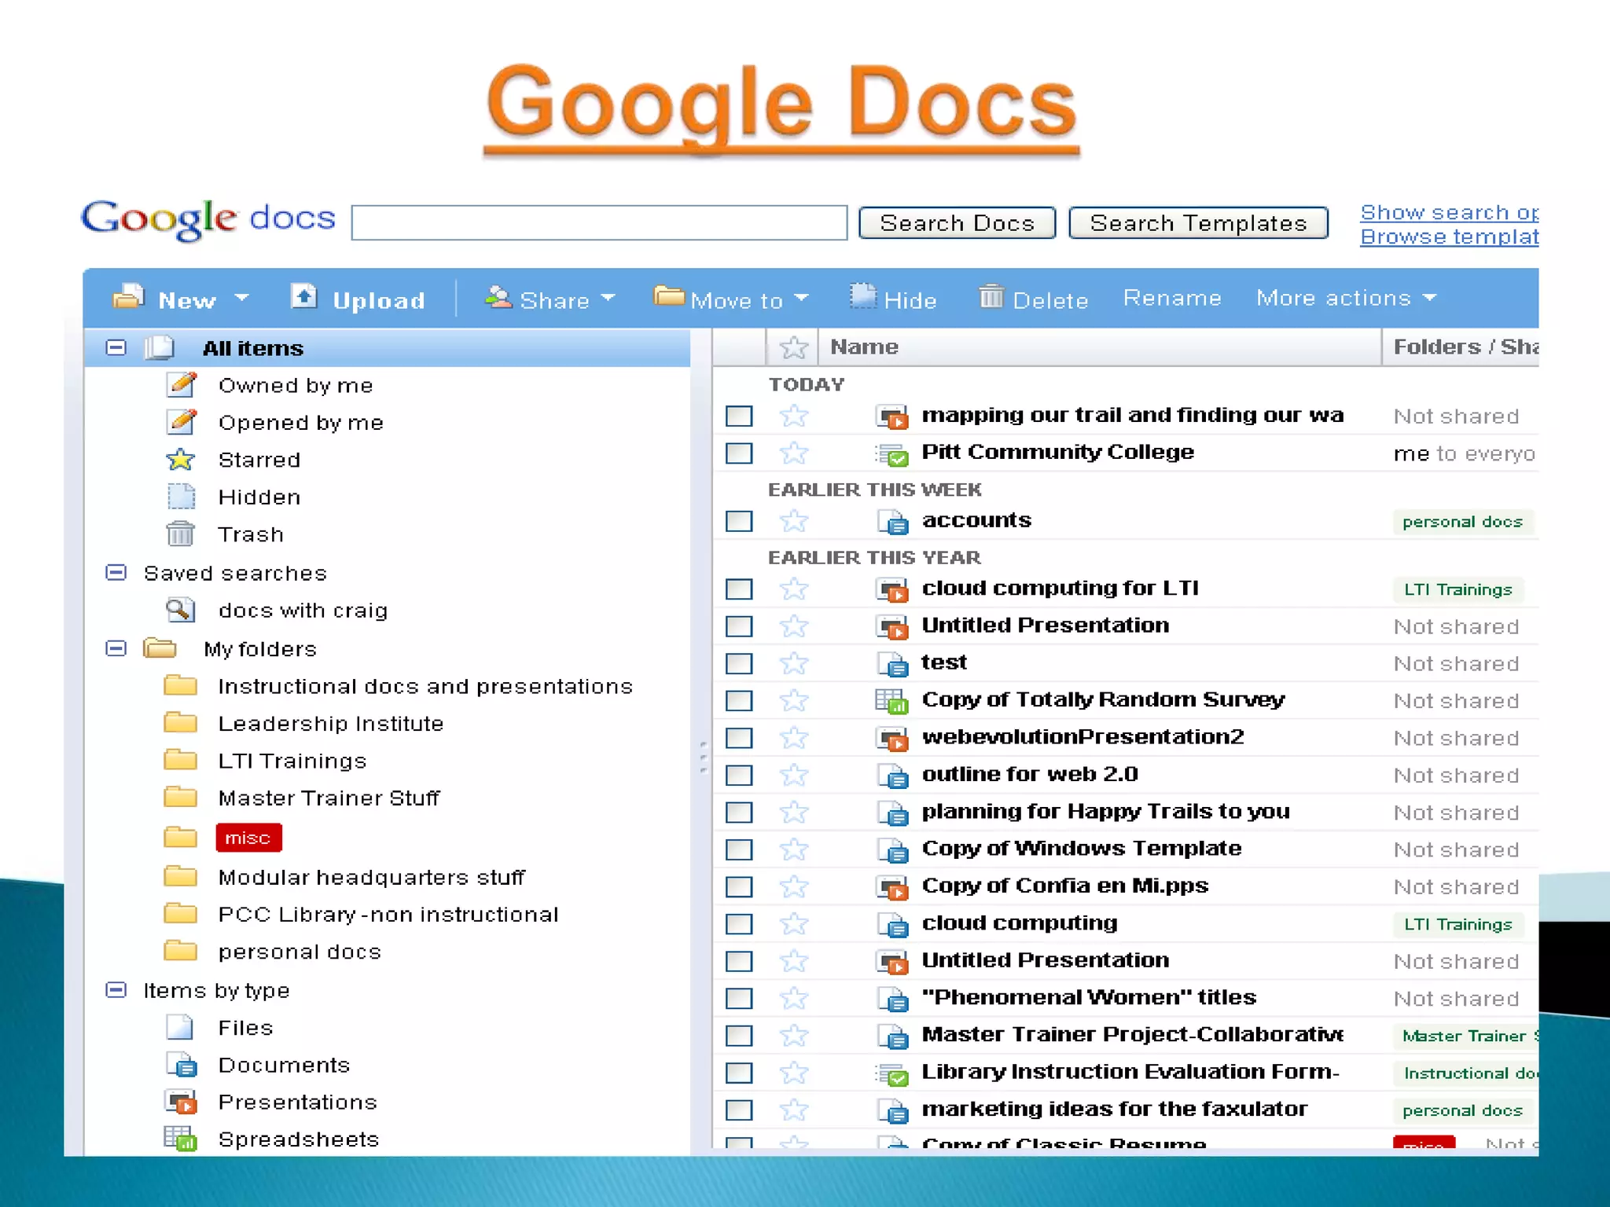Click the magnifier icon for docs with craig

coord(180,610)
